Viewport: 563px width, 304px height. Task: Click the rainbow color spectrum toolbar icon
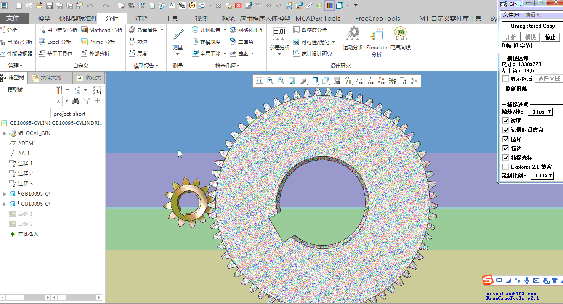329,5
